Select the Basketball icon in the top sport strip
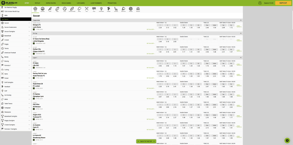Image resolution: width=293 pixels, height=145 pixels. pos(43,9)
